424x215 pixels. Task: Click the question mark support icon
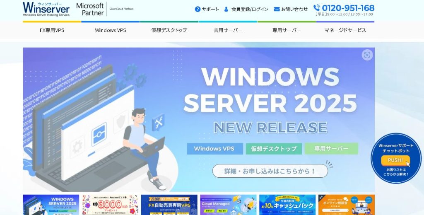pos(198,9)
